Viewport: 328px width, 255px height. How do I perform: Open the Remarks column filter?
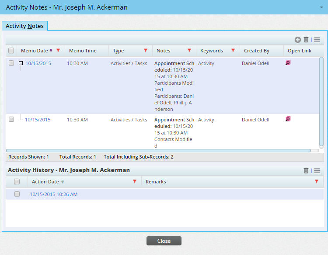(317, 182)
